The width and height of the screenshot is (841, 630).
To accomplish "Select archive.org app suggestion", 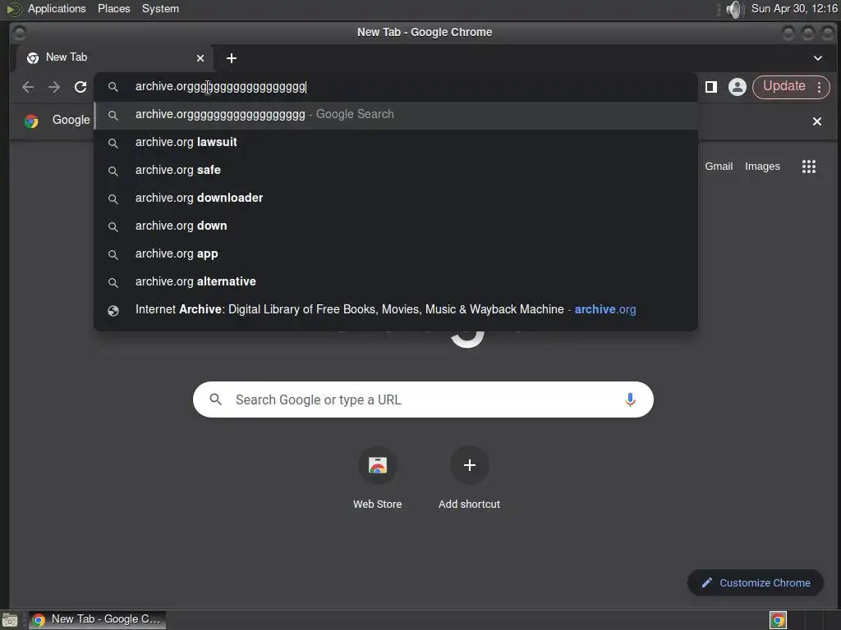I will [396, 254].
